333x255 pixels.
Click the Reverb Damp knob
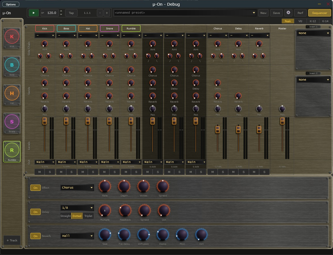pos(163,235)
